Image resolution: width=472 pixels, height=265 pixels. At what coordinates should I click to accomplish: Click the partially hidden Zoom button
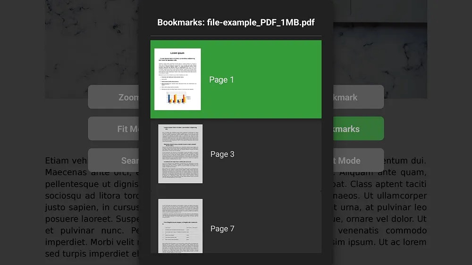point(113,97)
